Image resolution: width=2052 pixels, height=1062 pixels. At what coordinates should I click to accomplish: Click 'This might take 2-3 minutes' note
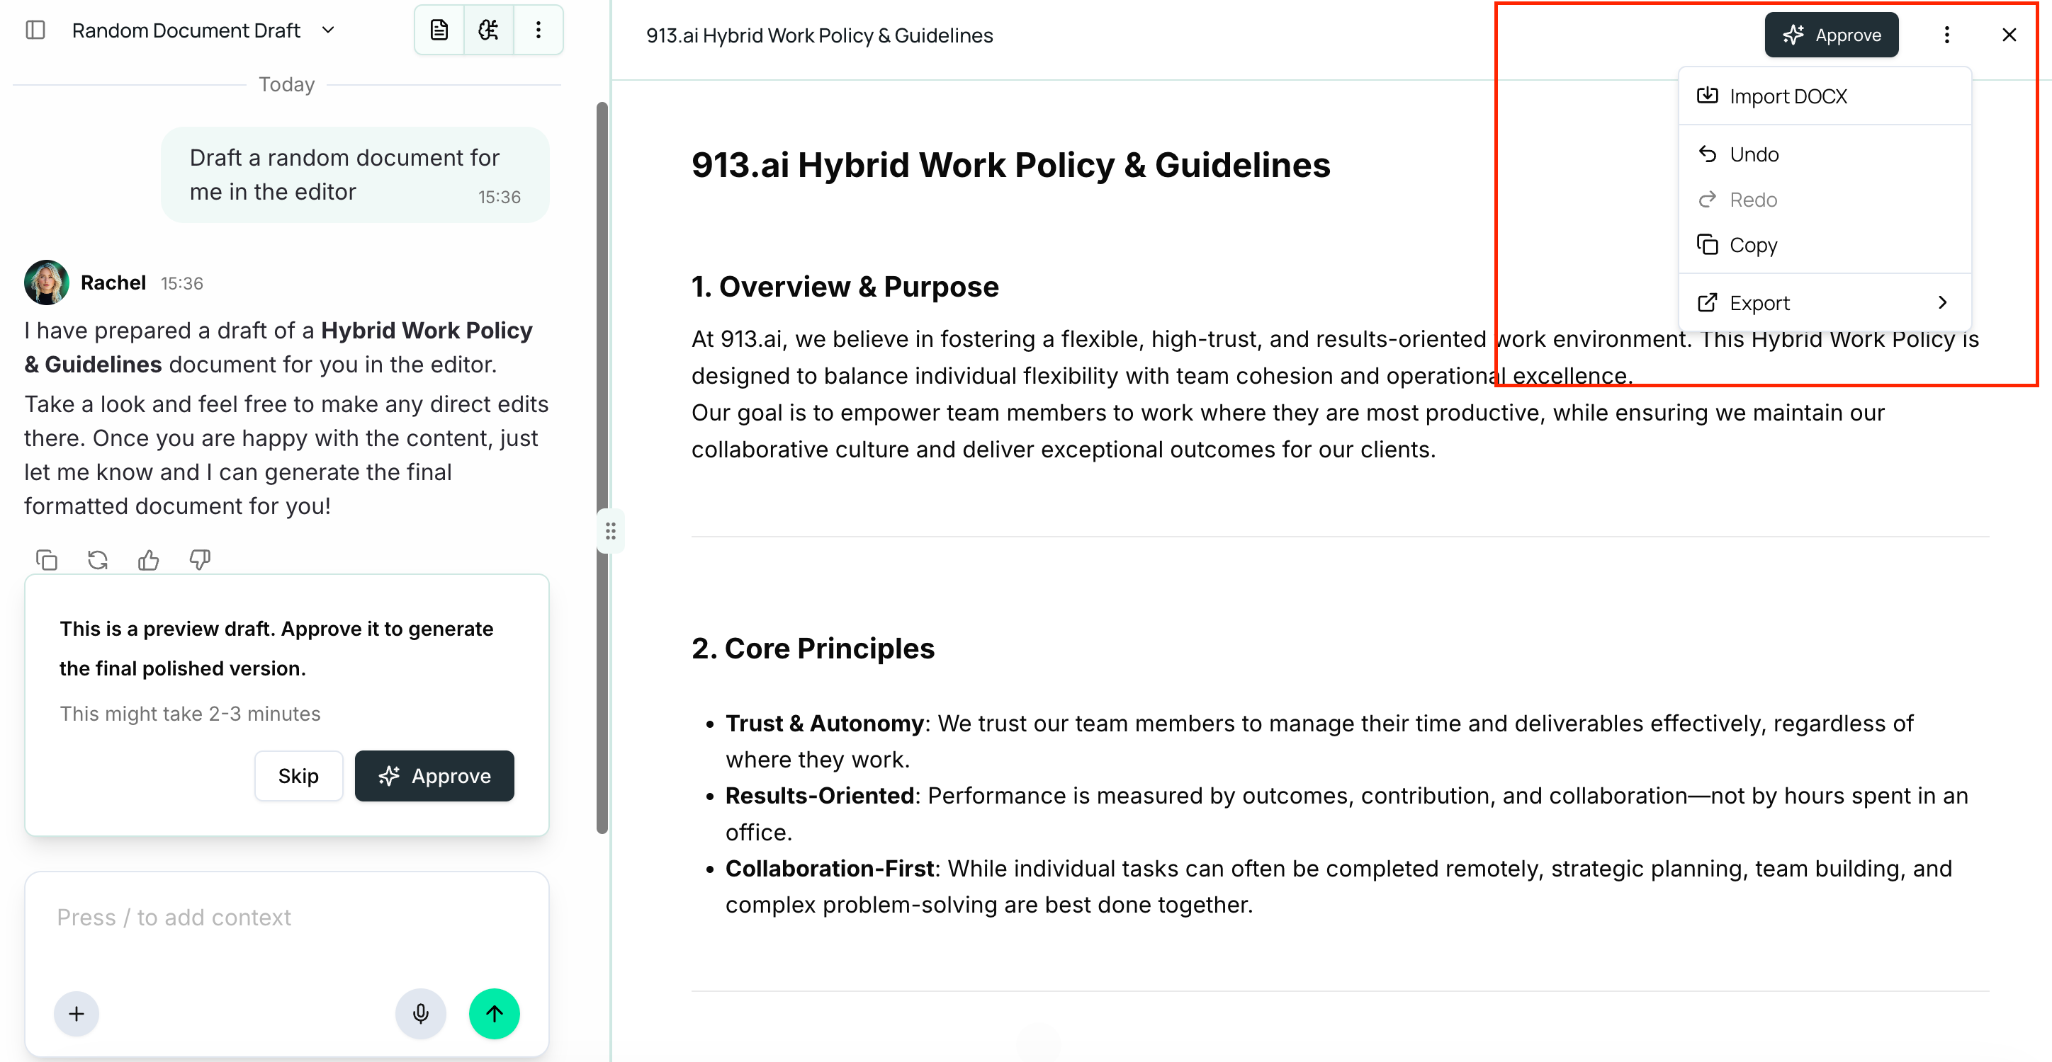(x=191, y=714)
